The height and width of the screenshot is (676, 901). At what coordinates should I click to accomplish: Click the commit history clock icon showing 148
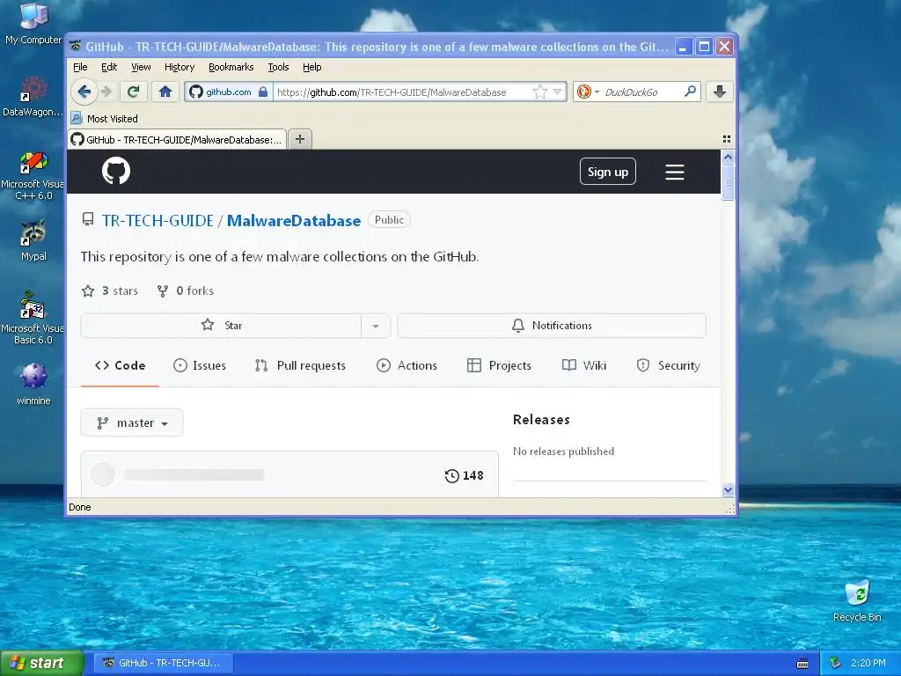click(452, 475)
